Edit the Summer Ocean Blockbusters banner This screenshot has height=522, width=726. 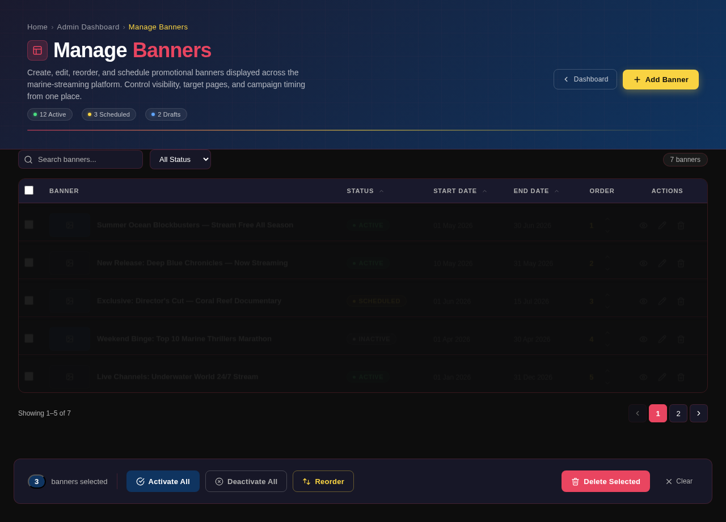pyautogui.click(x=662, y=225)
